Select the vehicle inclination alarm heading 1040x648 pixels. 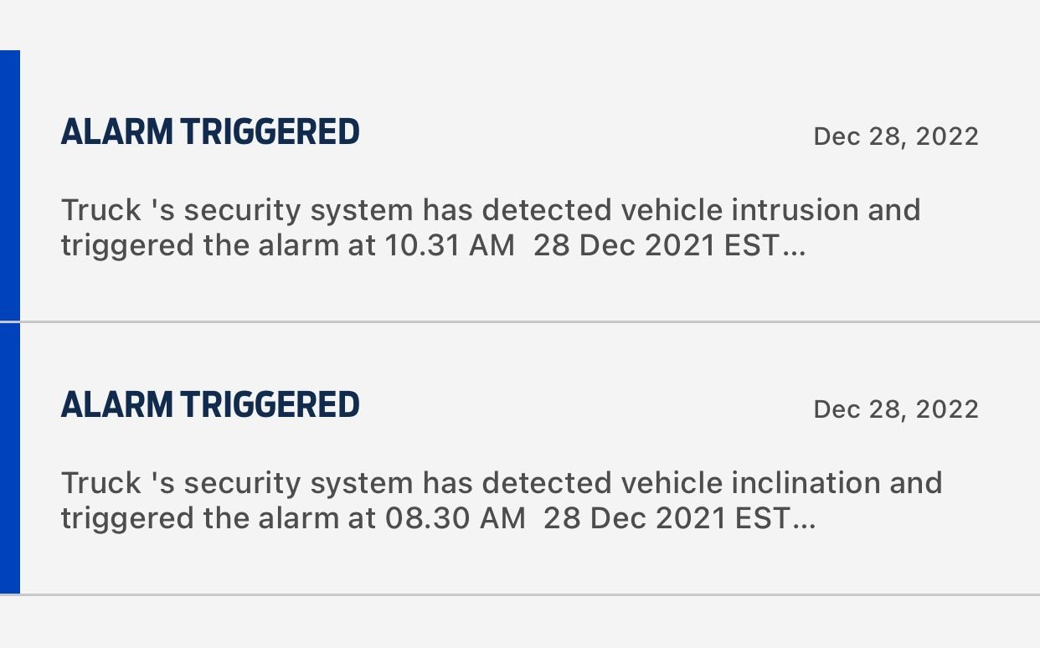click(209, 404)
